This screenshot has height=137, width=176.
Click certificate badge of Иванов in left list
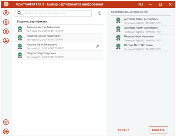point(20,47)
